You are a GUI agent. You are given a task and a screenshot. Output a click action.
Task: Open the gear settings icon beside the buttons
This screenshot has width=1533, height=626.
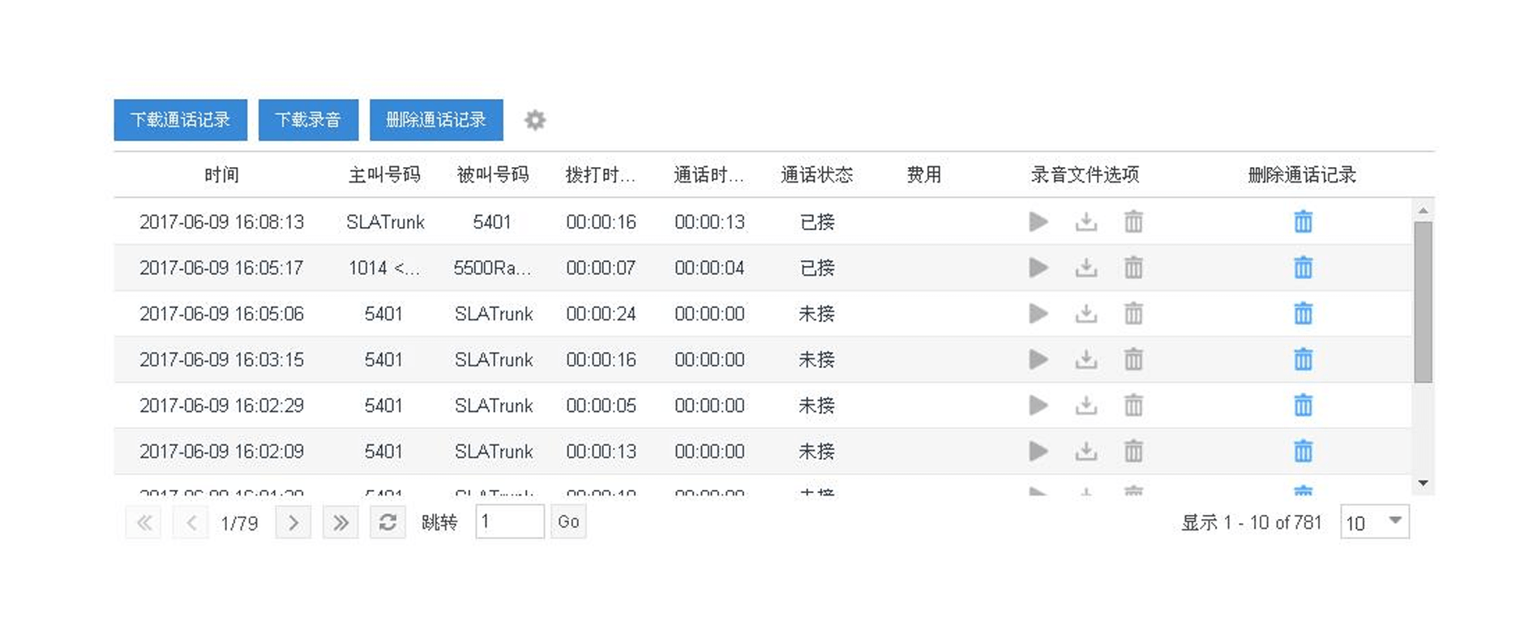(x=535, y=120)
